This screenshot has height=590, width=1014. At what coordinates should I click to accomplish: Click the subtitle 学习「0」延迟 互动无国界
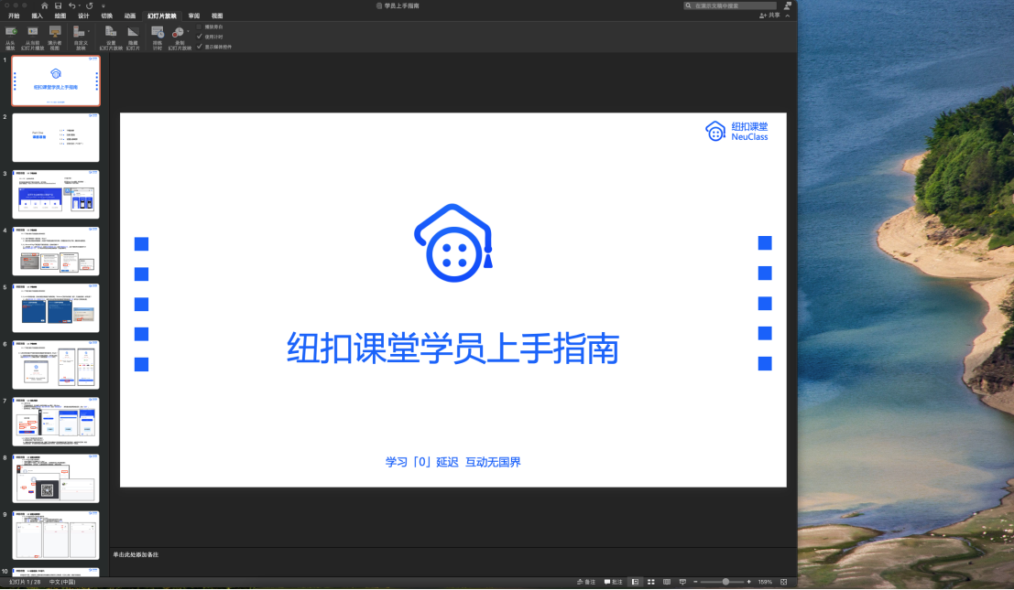[452, 462]
